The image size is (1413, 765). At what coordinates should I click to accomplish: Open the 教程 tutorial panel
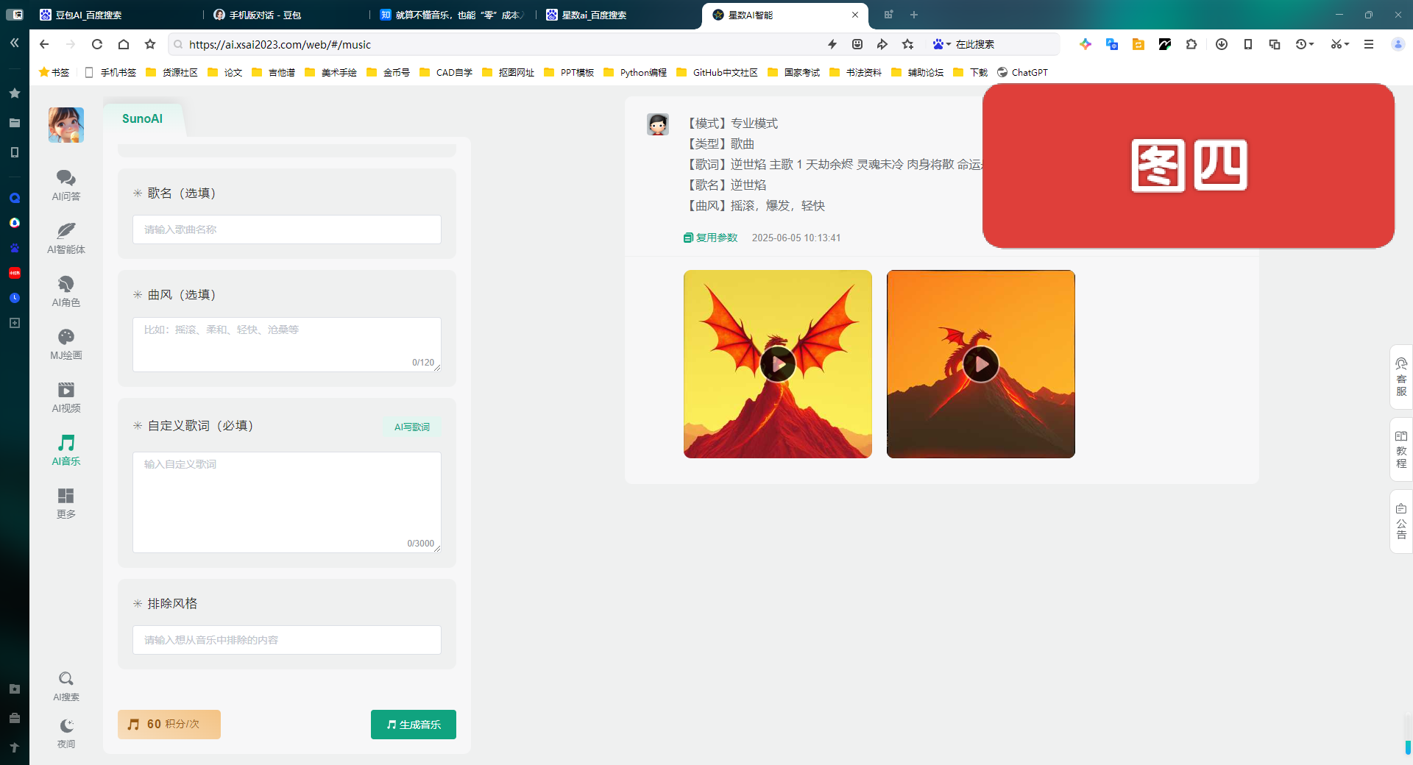pyautogui.click(x=1401, y=449)
